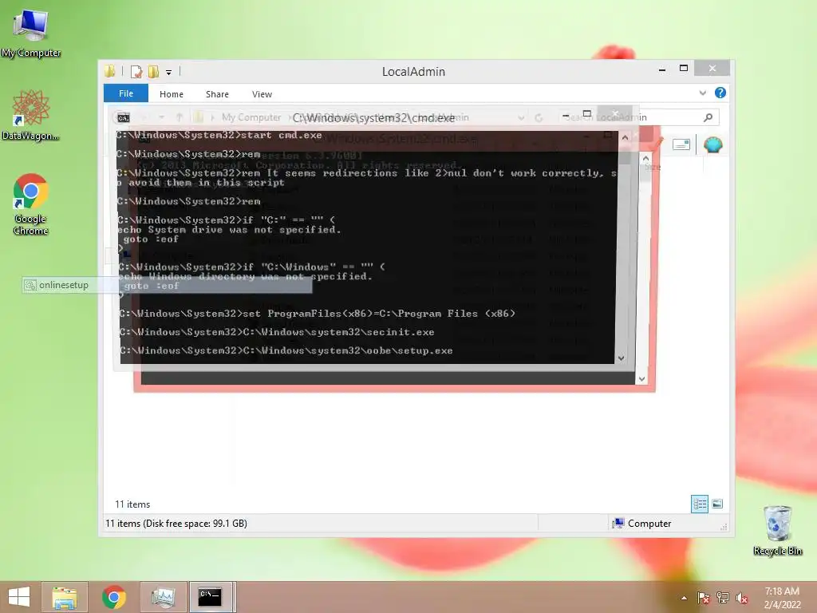This screenshot has height=613, width=817.
Task: Click the blue shell icon at the right
Action: (x=712, y=144)
